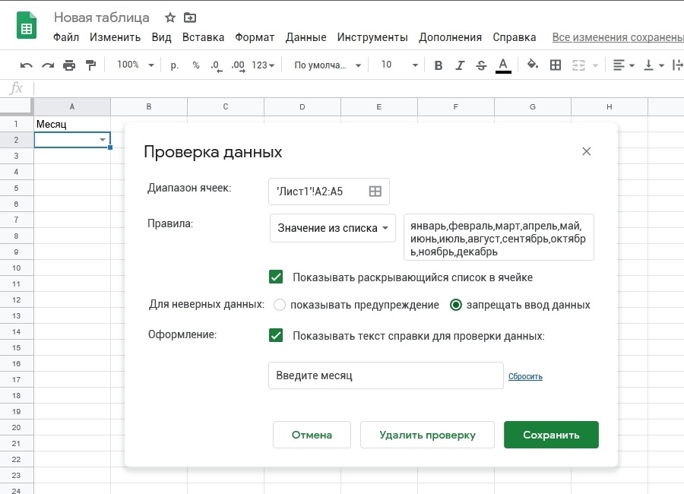Open the cell borders menu
The height and width of the screenshot is (494, 684).
[556, 65]
